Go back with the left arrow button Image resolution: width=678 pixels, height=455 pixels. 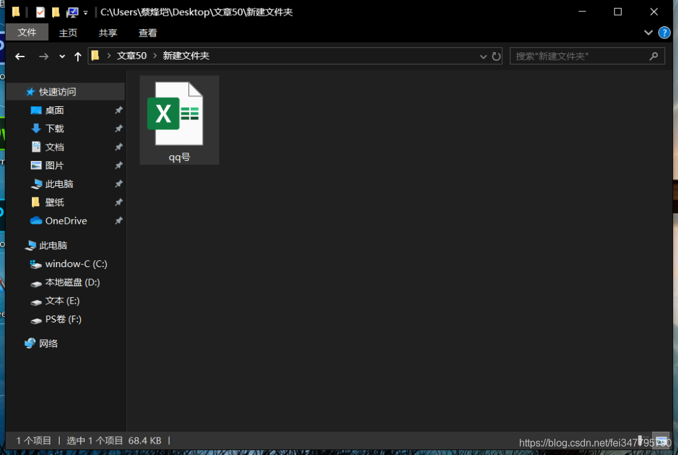pos(20,57)
